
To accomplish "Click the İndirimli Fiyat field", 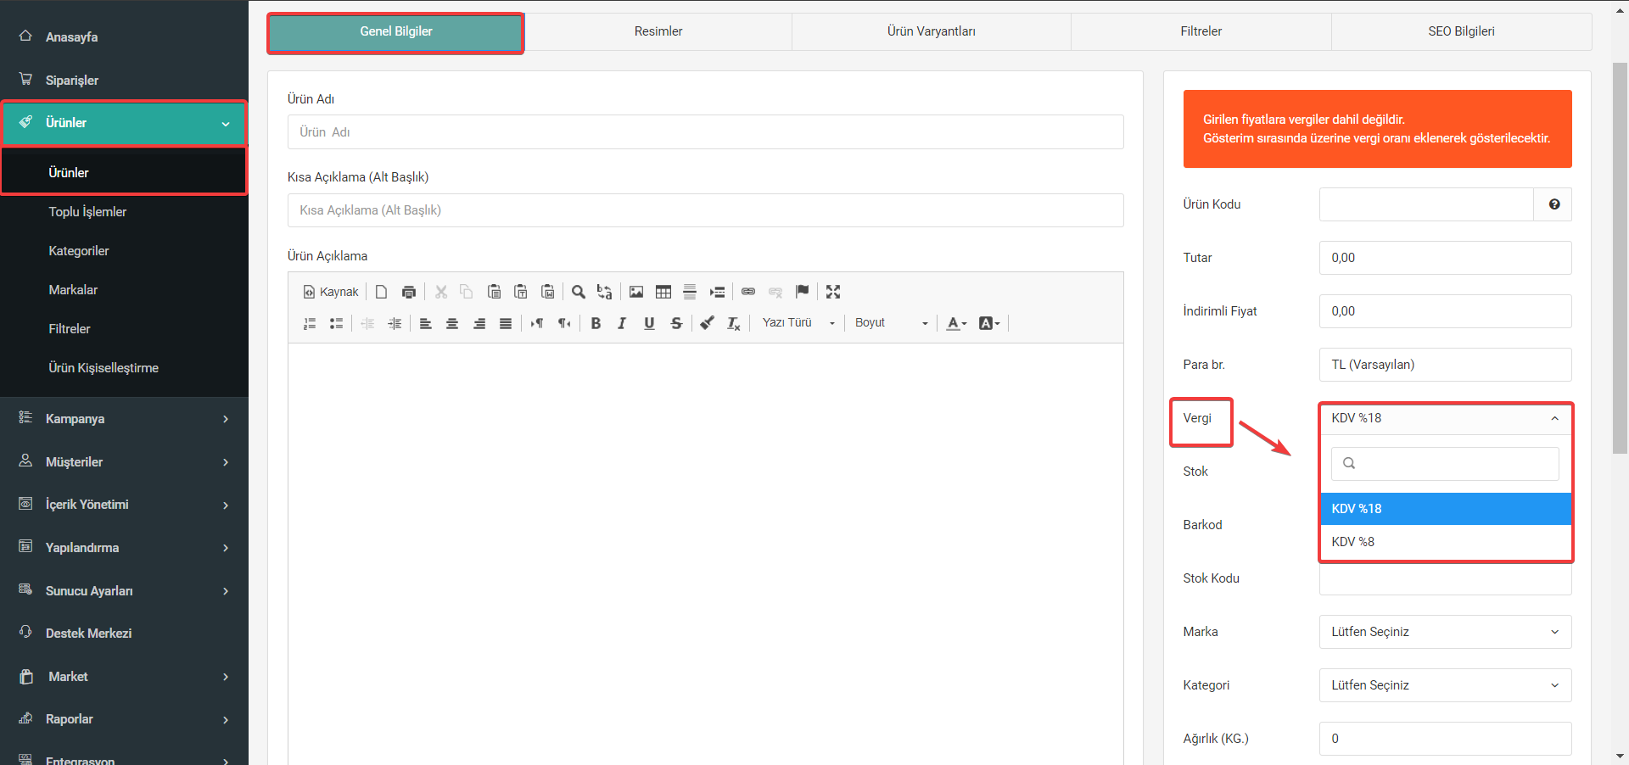I will coord(1446,311).
